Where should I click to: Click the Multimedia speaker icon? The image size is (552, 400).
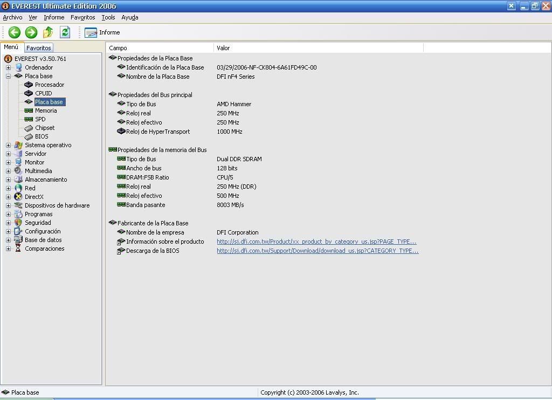click(x=18, y=171)
